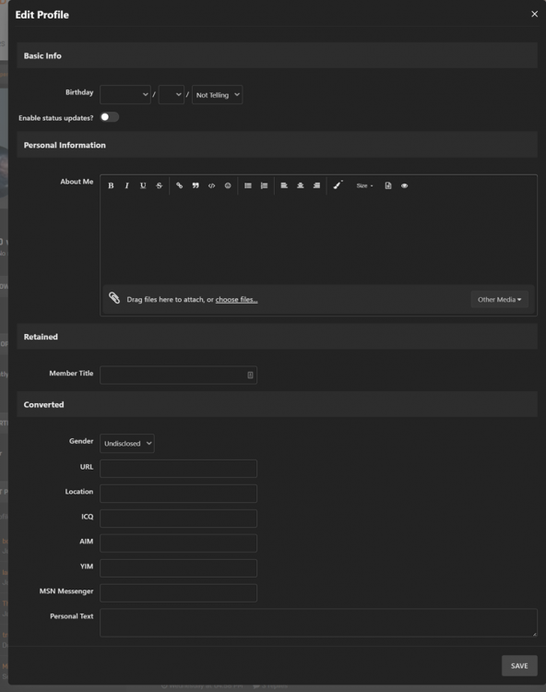Click the MSN Messenger input field

coord(178,593)
